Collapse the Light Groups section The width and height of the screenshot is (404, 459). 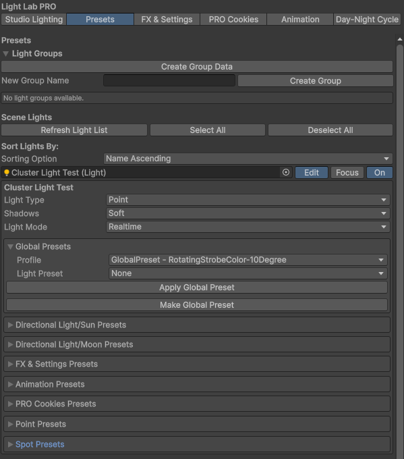pyautogui.click(x=5, y=54)
